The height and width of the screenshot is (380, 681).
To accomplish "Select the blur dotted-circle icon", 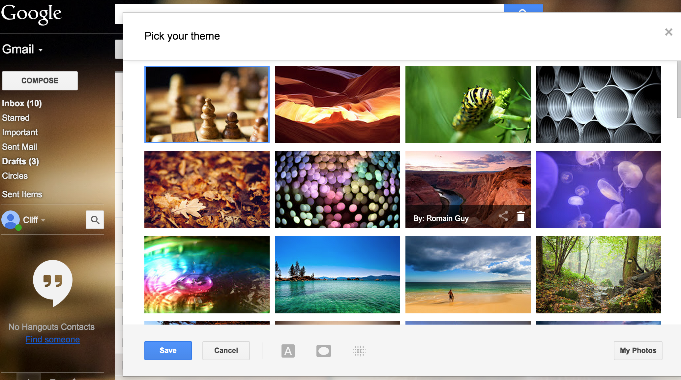I will pos(359,351).
